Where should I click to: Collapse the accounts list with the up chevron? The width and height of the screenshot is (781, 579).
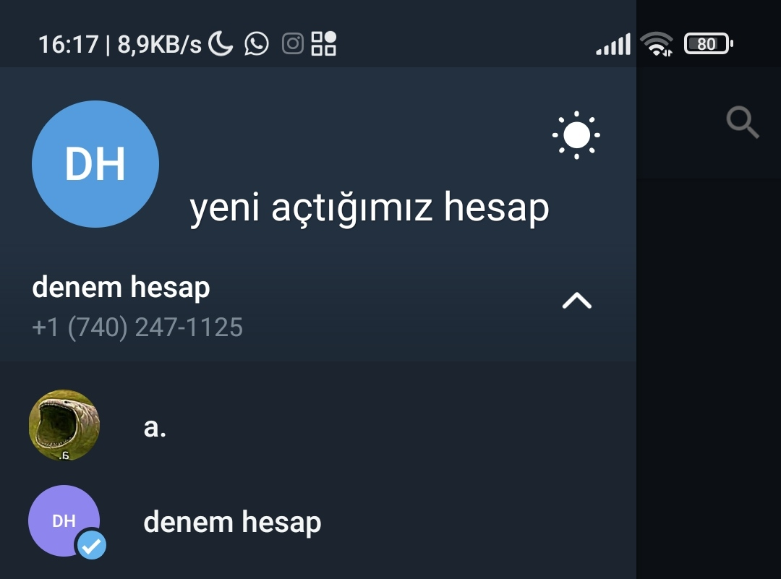click(577, 301)
